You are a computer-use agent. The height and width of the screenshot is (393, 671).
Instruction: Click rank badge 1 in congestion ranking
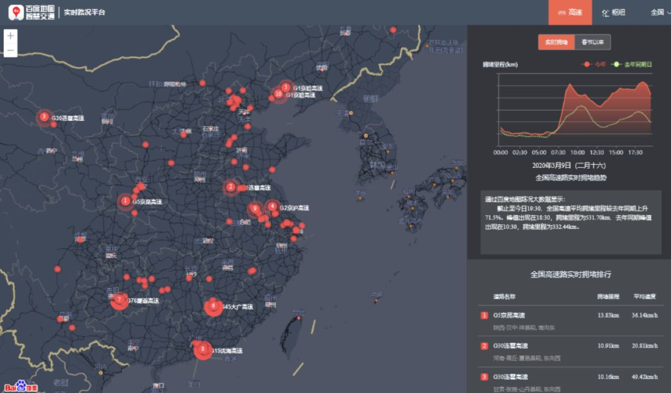pos(484,316)
